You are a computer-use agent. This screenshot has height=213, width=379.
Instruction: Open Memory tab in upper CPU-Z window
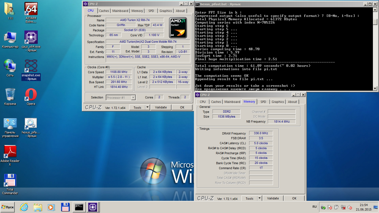tap(137, 11)
